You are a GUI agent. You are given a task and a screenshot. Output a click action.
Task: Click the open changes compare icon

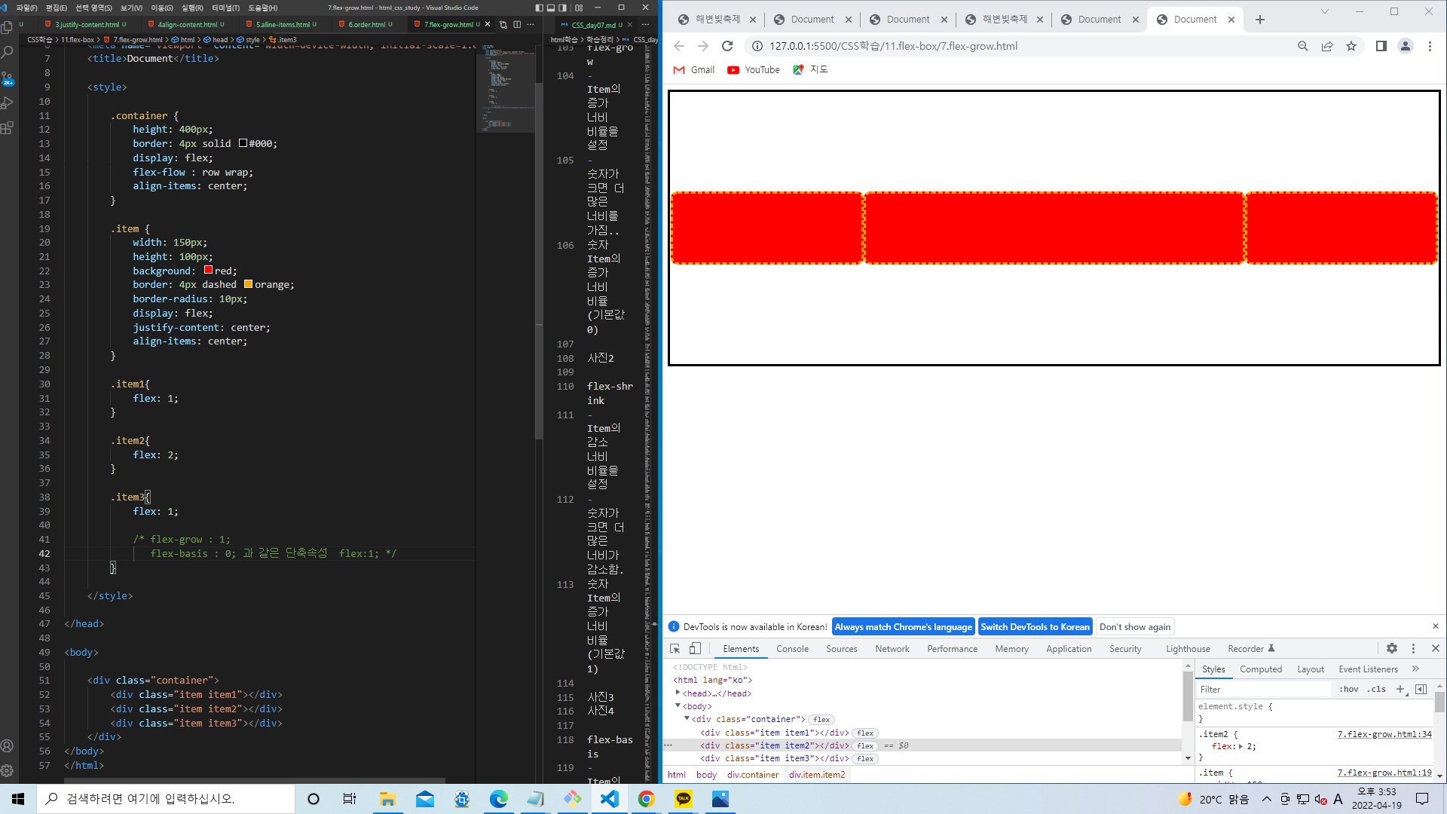(x=503, y=24)
